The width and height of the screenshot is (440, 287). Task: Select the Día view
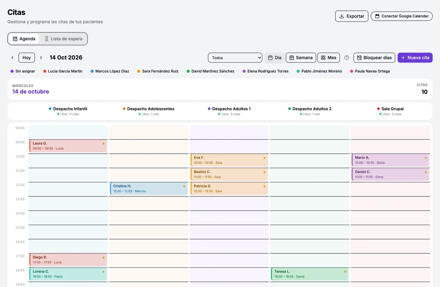coord(275,58)
